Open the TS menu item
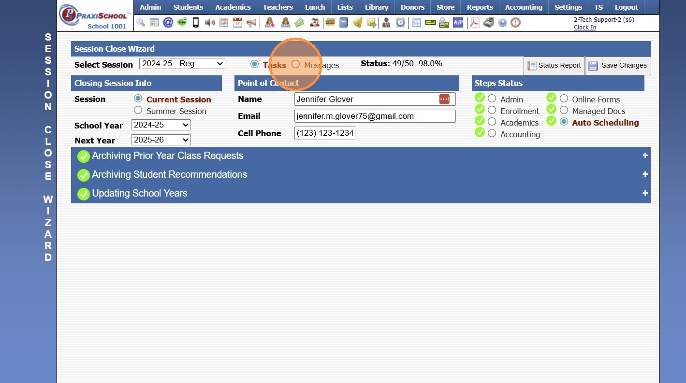 pos(598,7)
